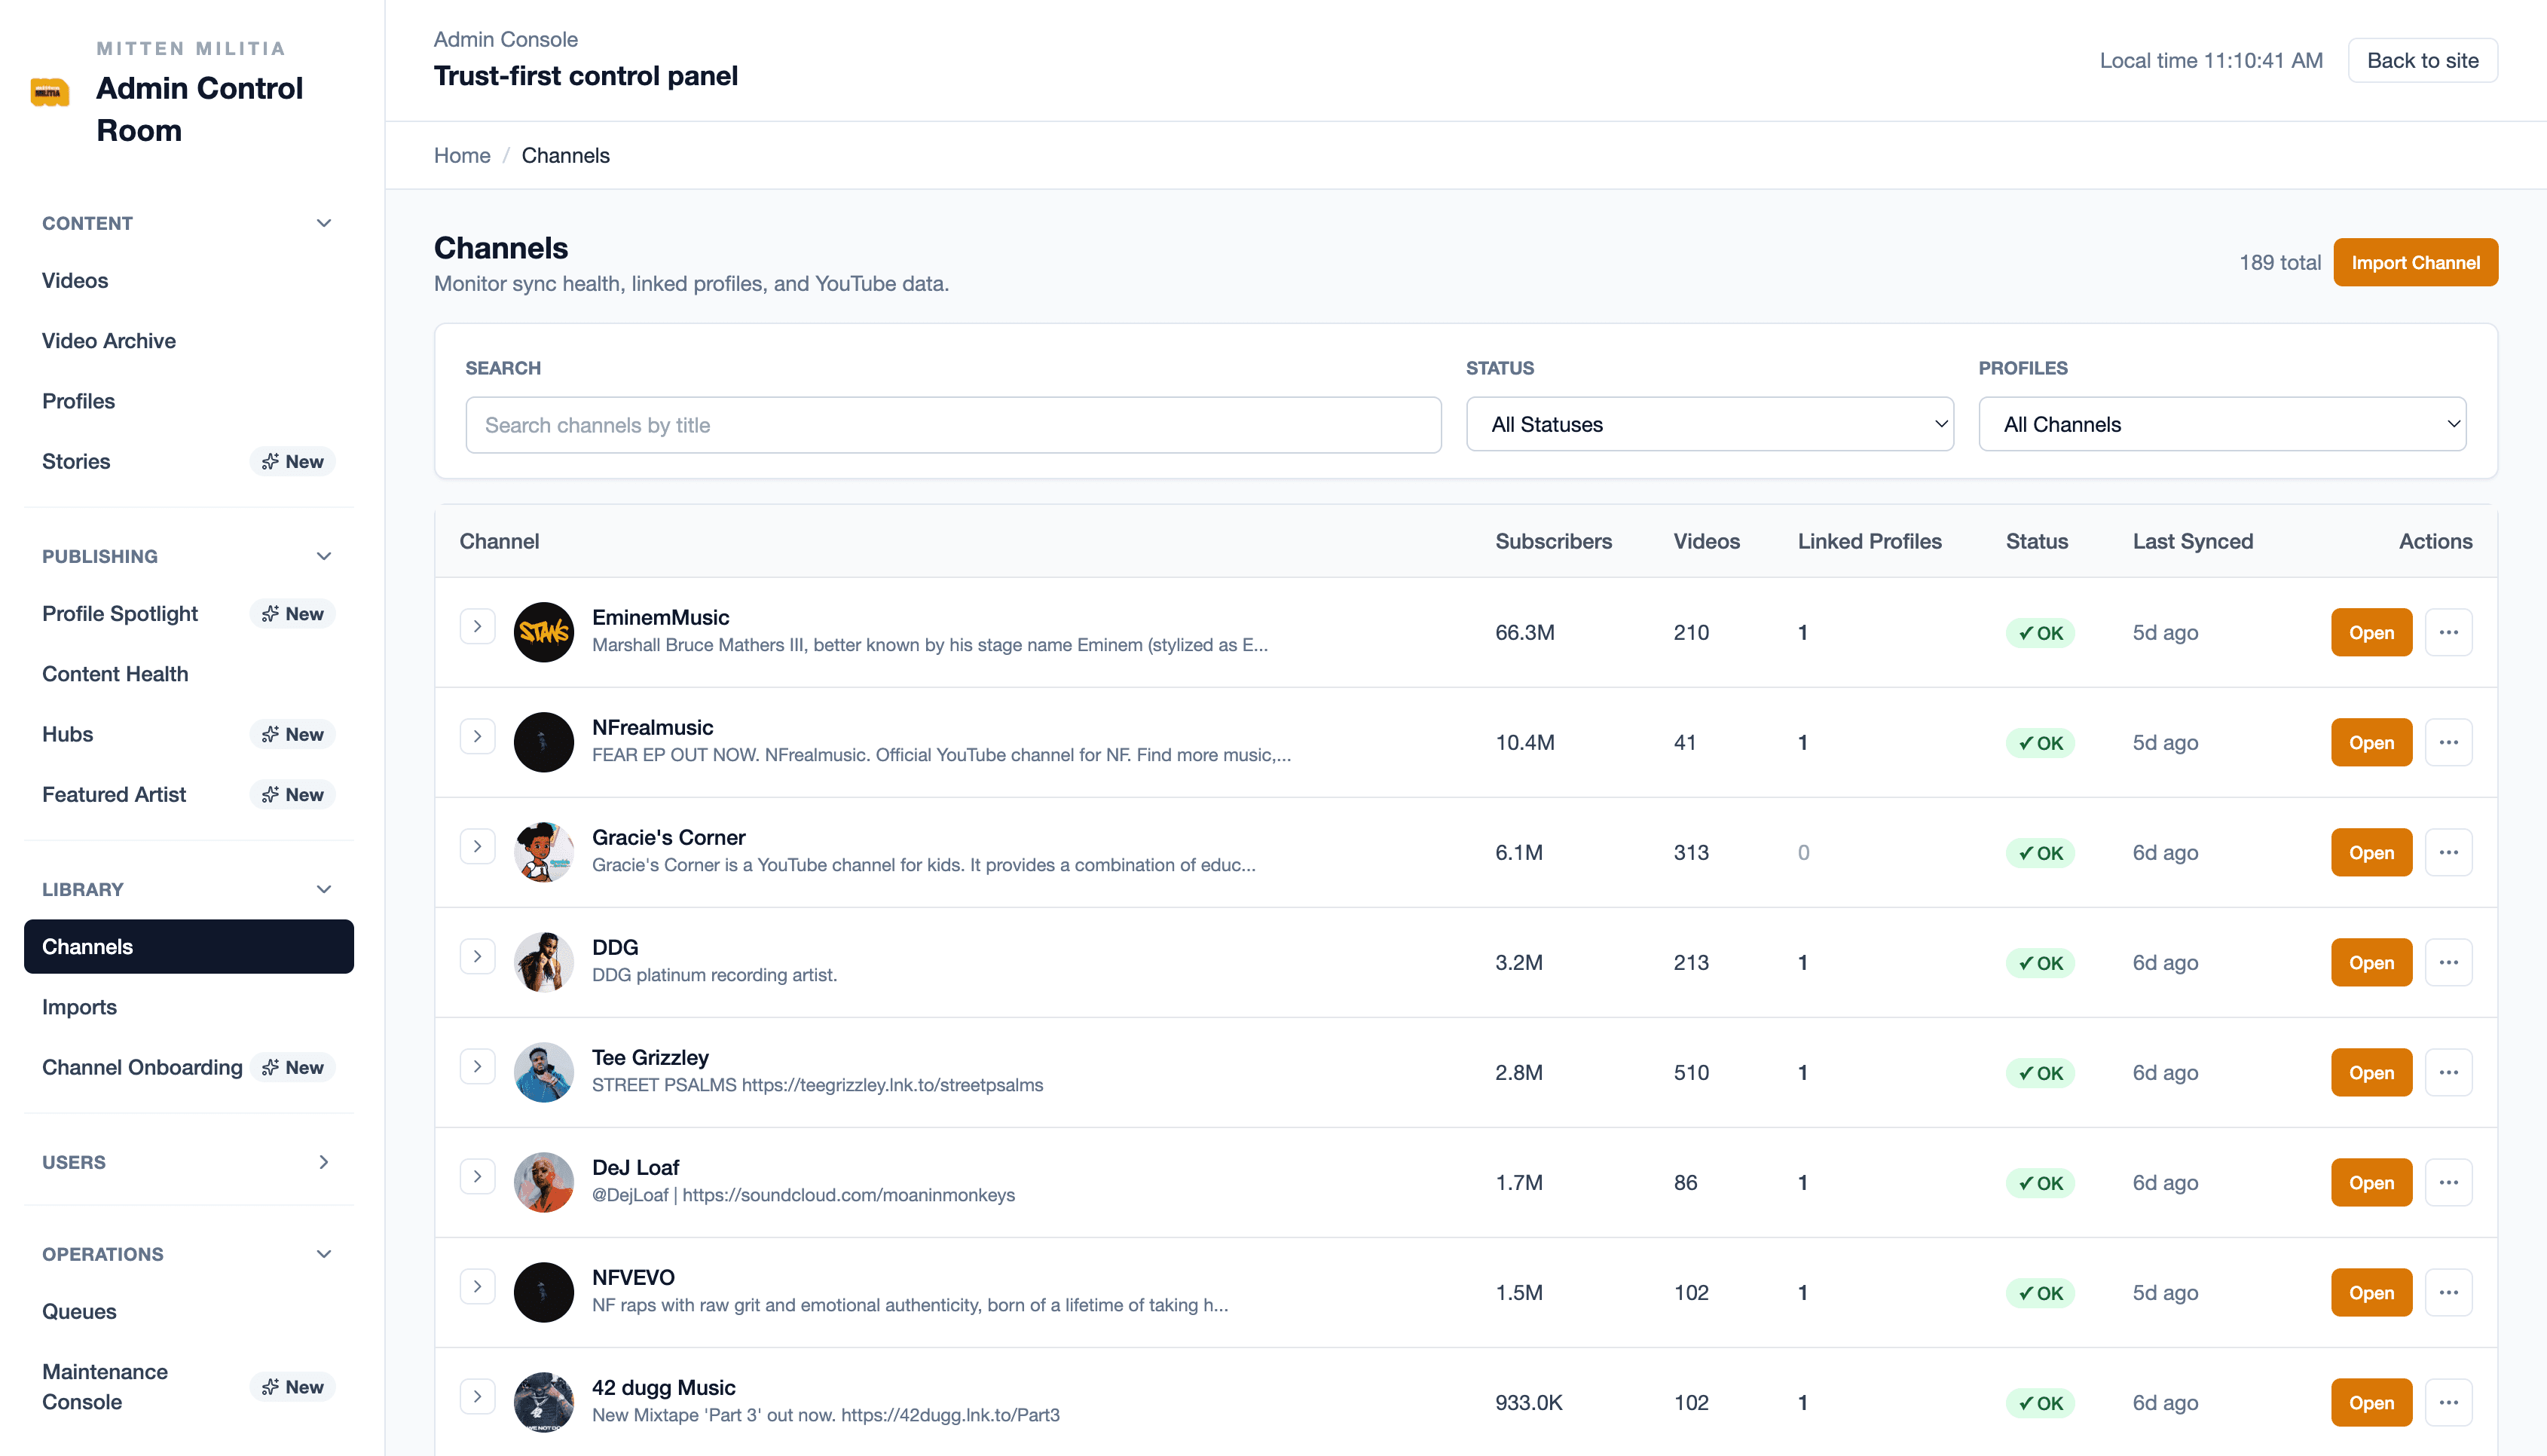This screenshot has height=1456, width=2547.
Task: Navigate to Imports in the sidebar
Action: point(79,1007)
